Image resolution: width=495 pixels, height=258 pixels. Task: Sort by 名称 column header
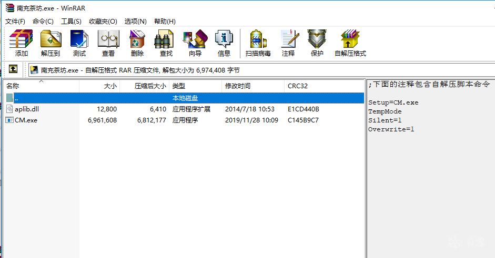[41, 86]
